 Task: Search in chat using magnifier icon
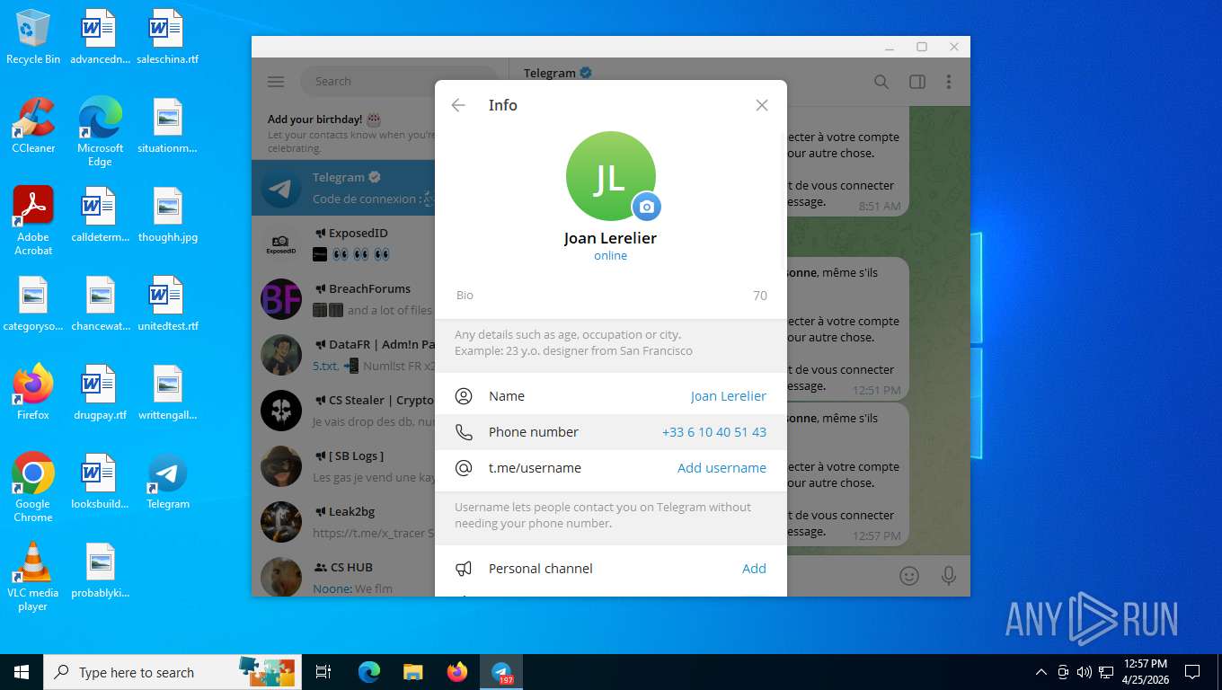pyautogui.click(x=881, y=82)
